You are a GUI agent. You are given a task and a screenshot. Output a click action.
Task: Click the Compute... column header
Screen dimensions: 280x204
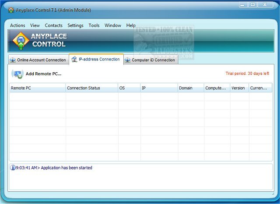click(x=217, y=88)
